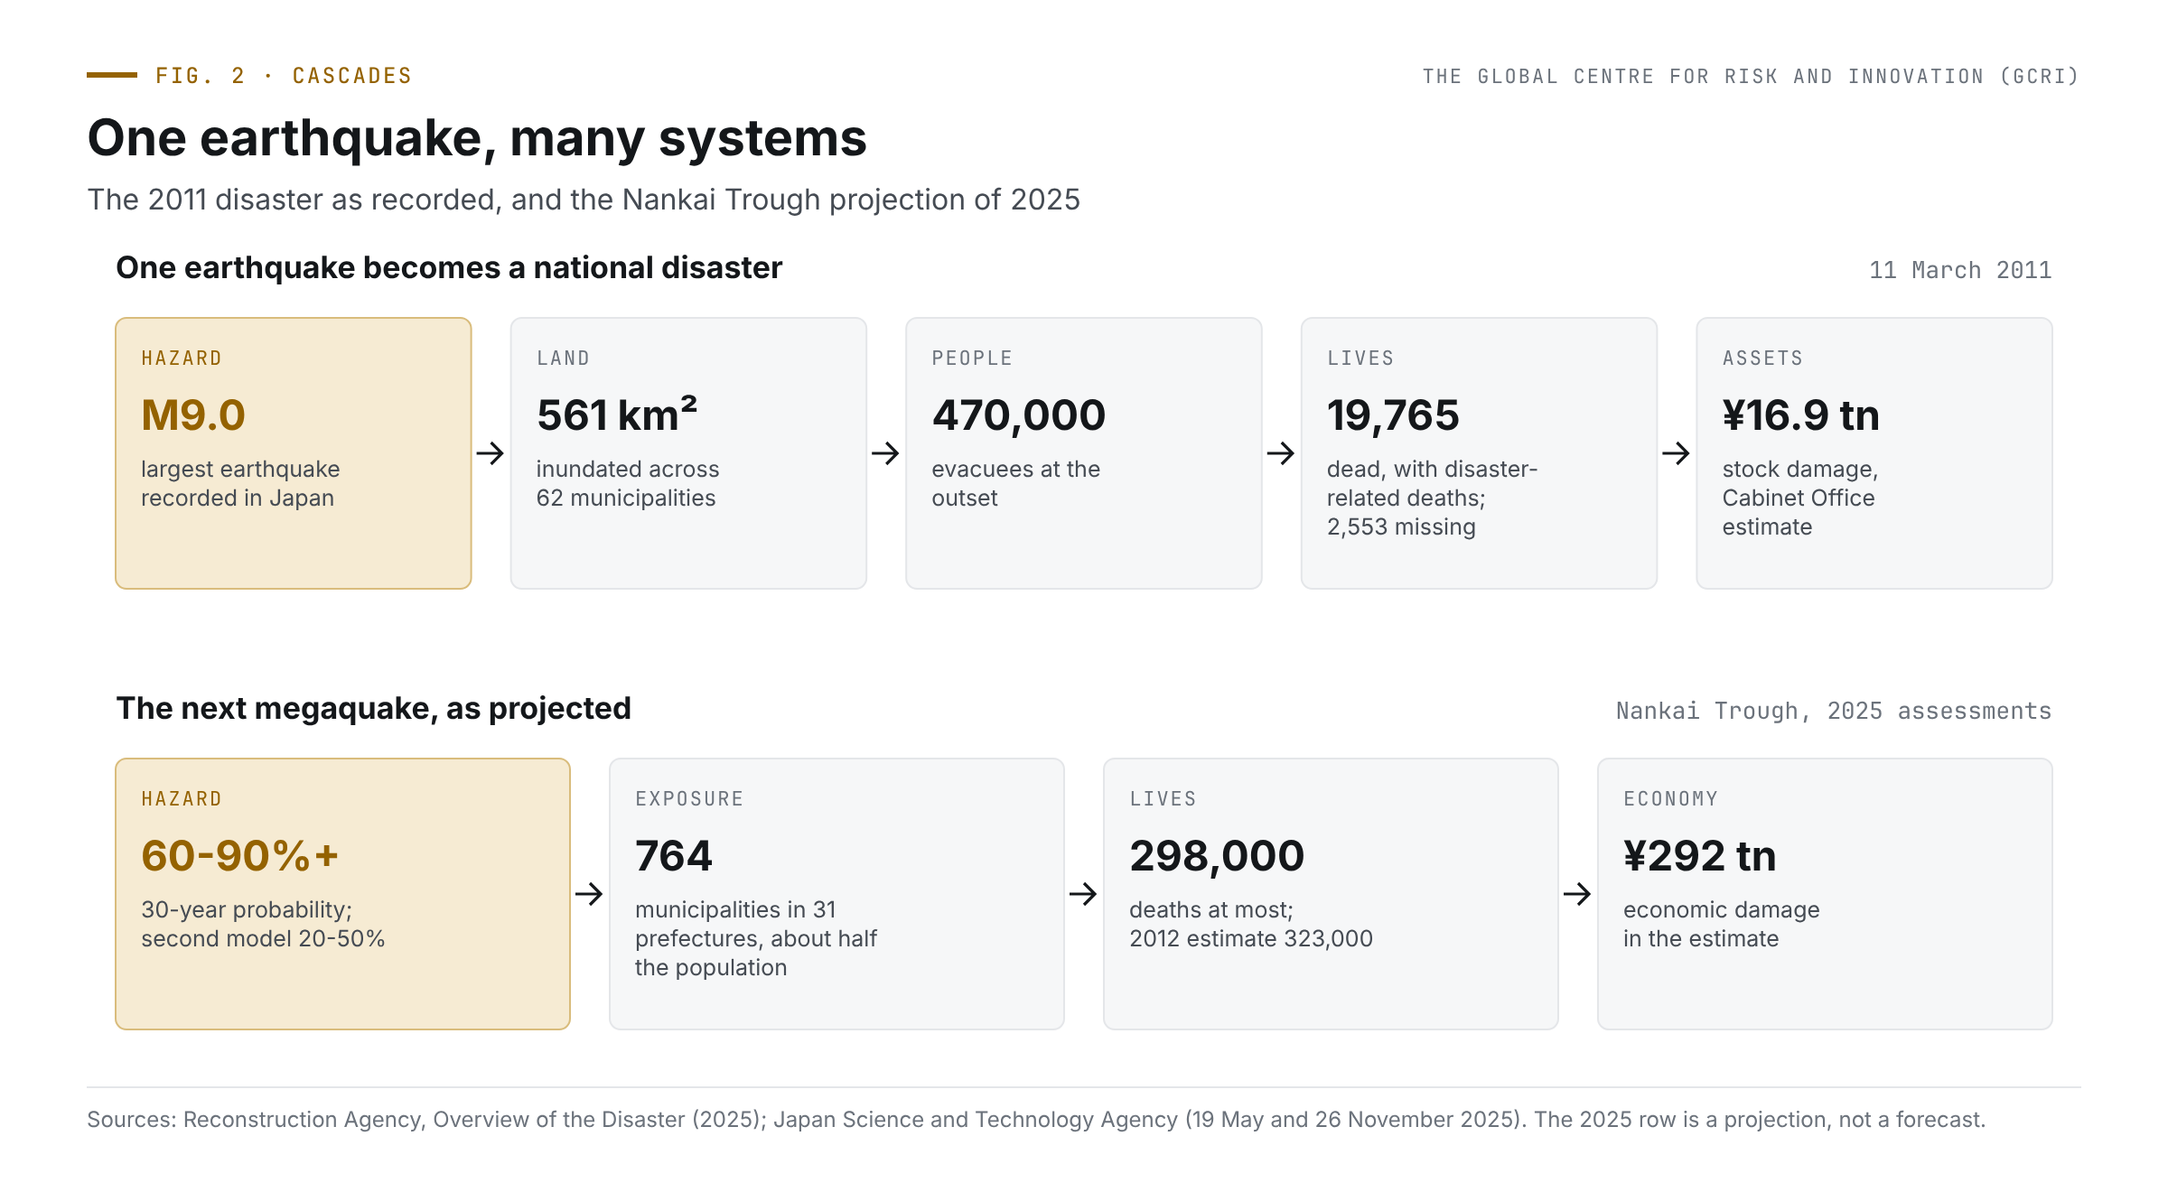Click the '11 March 2011' date label
Image resolution: width=2168 pixels, height=1192 pixels.
pyautogui.click(x=1960, y=270)
